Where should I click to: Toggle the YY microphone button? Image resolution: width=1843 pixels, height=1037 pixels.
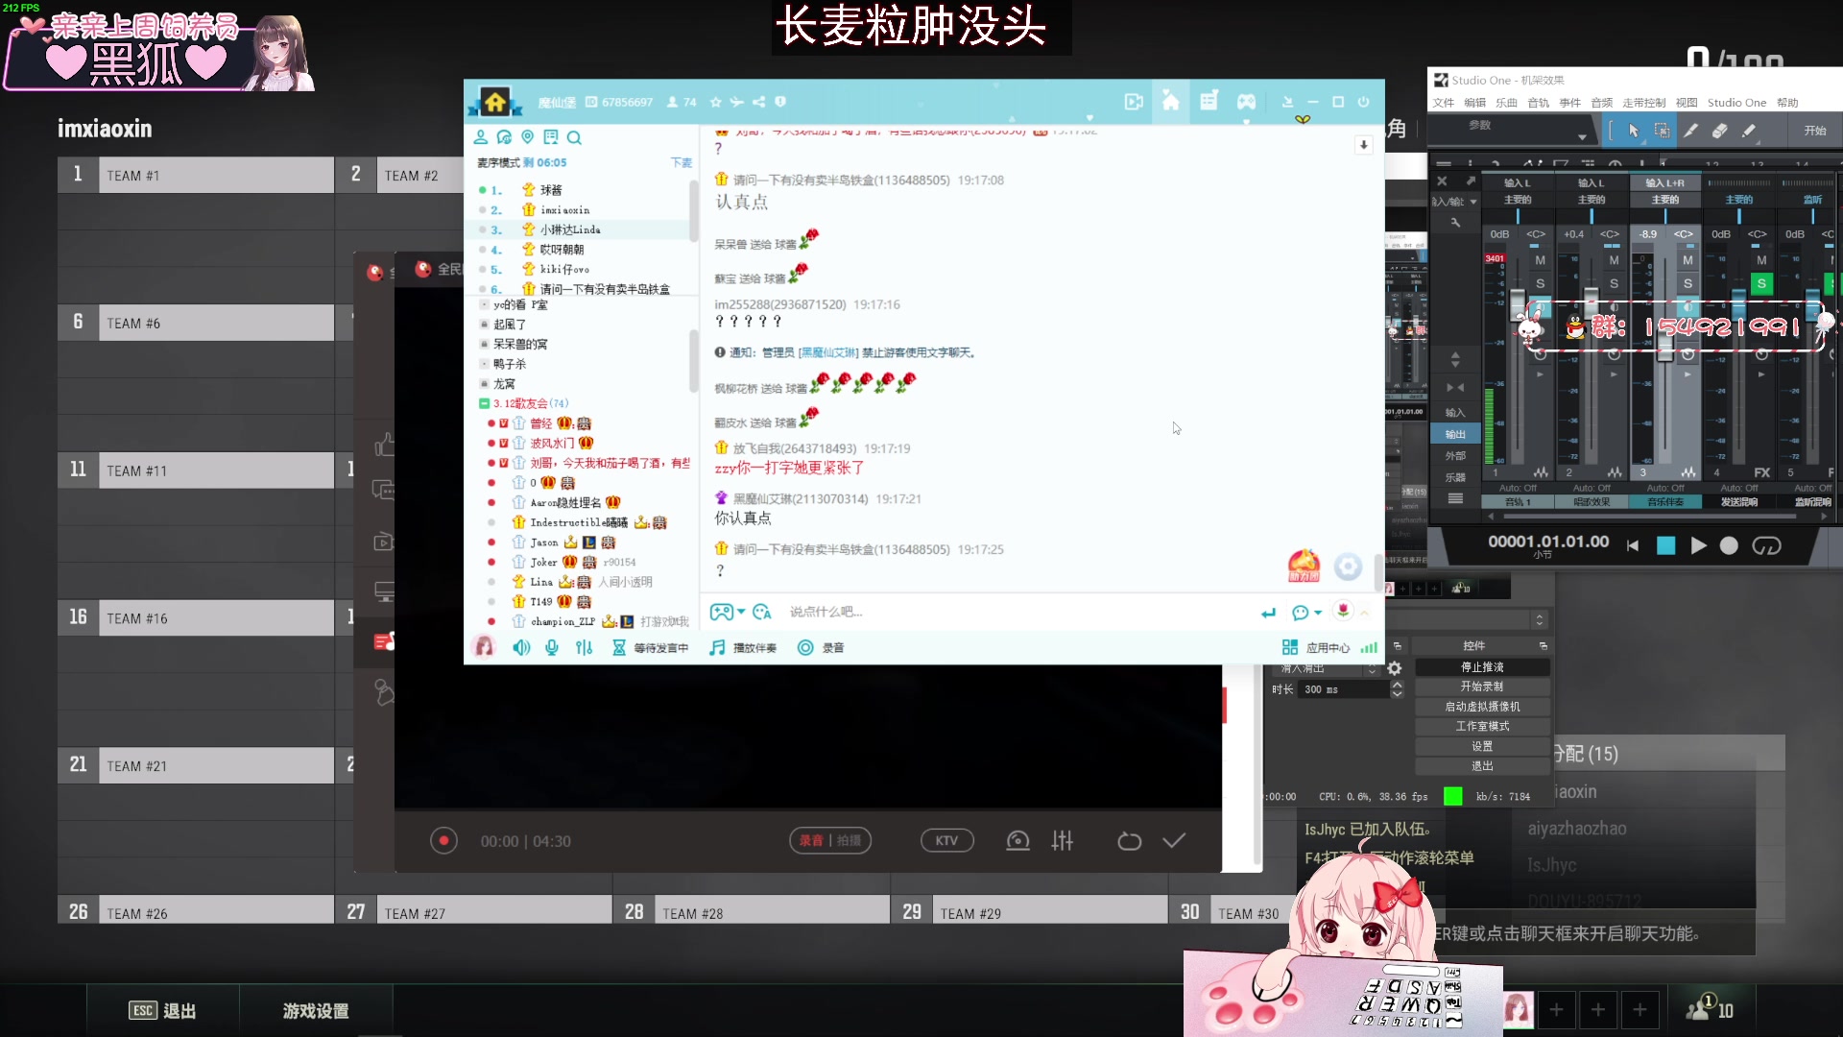coord(552,647)
